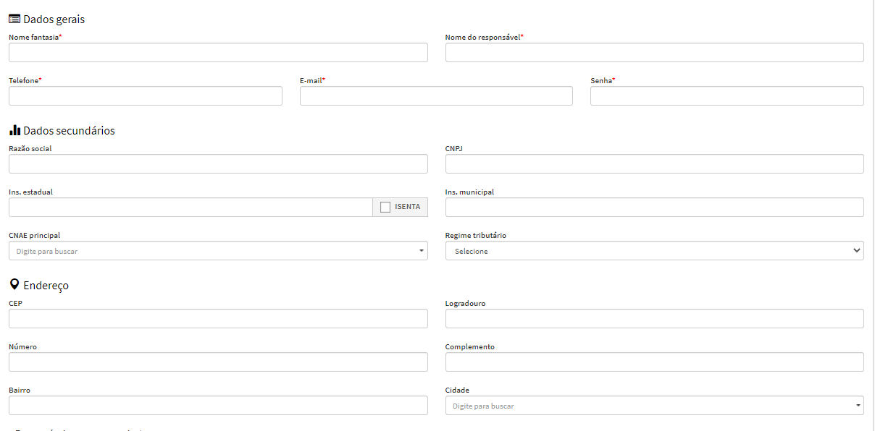The height and width of the screenshot is (431, 875).
Task: Click into the E-mail field
Action: tap(436, 96)
